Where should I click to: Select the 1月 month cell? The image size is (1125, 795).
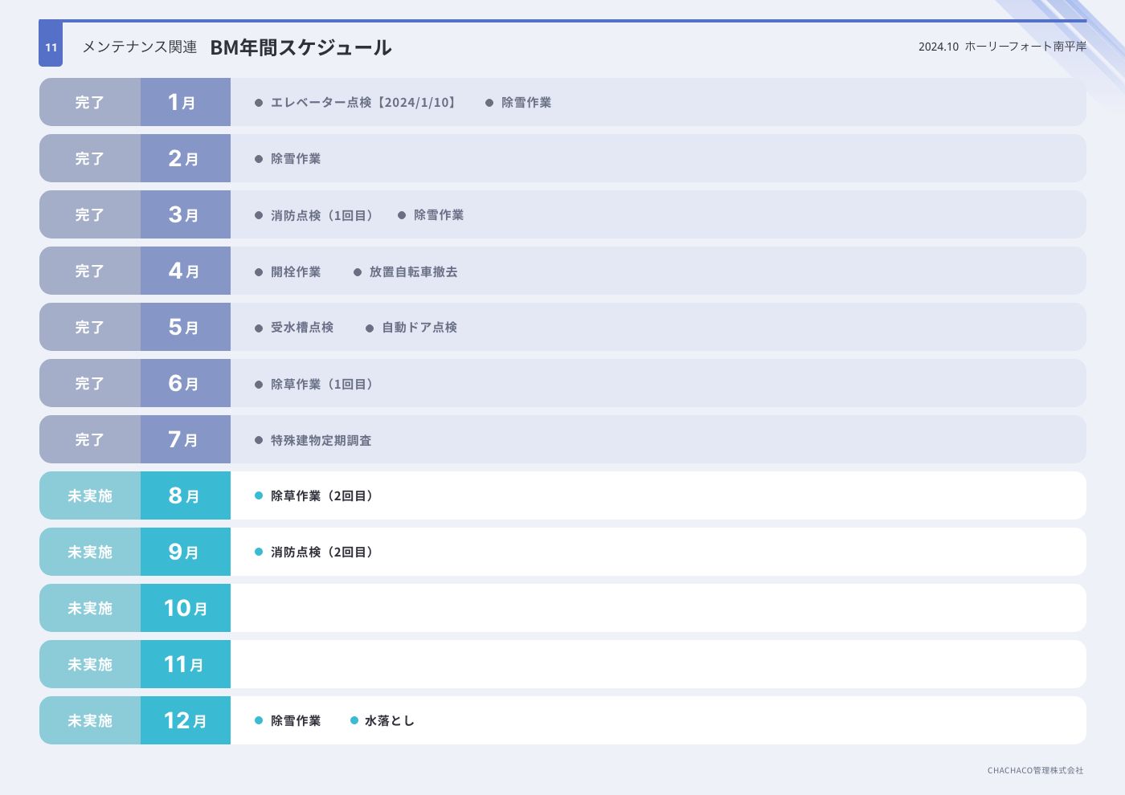(x=185, y=102)
